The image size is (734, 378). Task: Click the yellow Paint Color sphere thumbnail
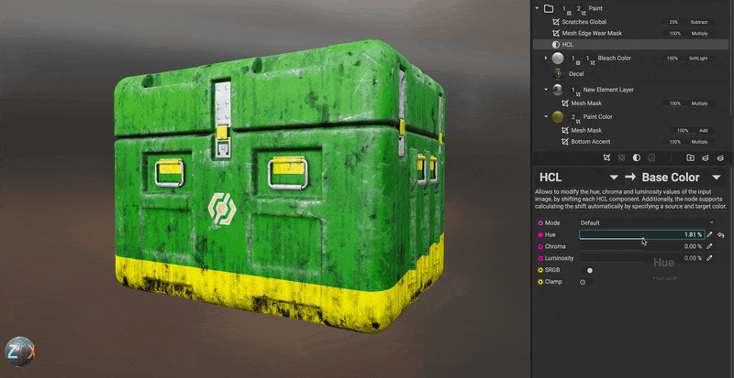pos(558,117)
